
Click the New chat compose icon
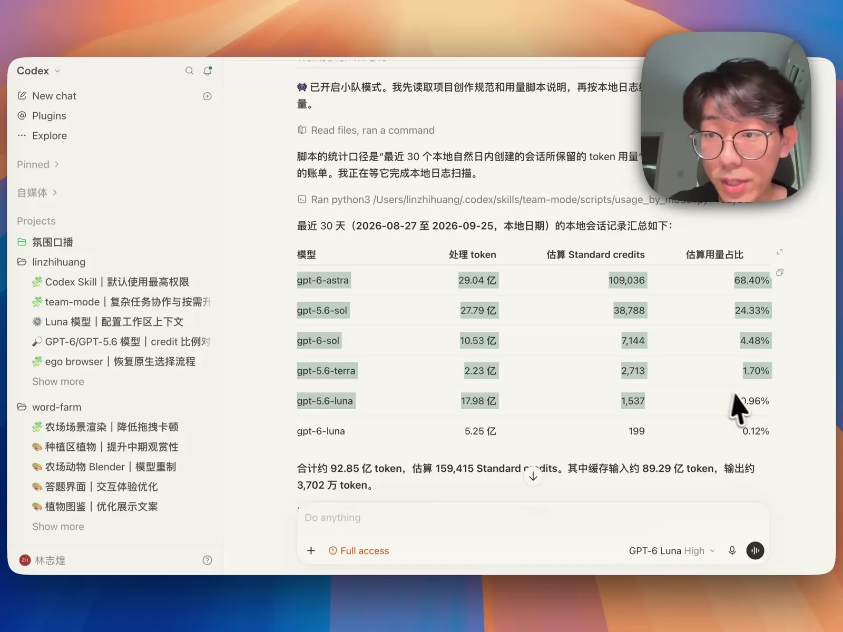[22, 95]
